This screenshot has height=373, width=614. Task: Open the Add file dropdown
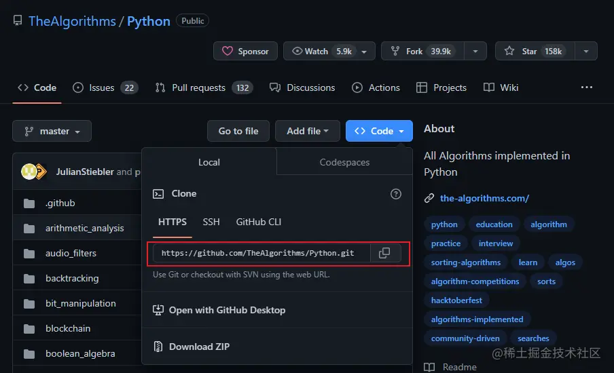click(308, 131)
